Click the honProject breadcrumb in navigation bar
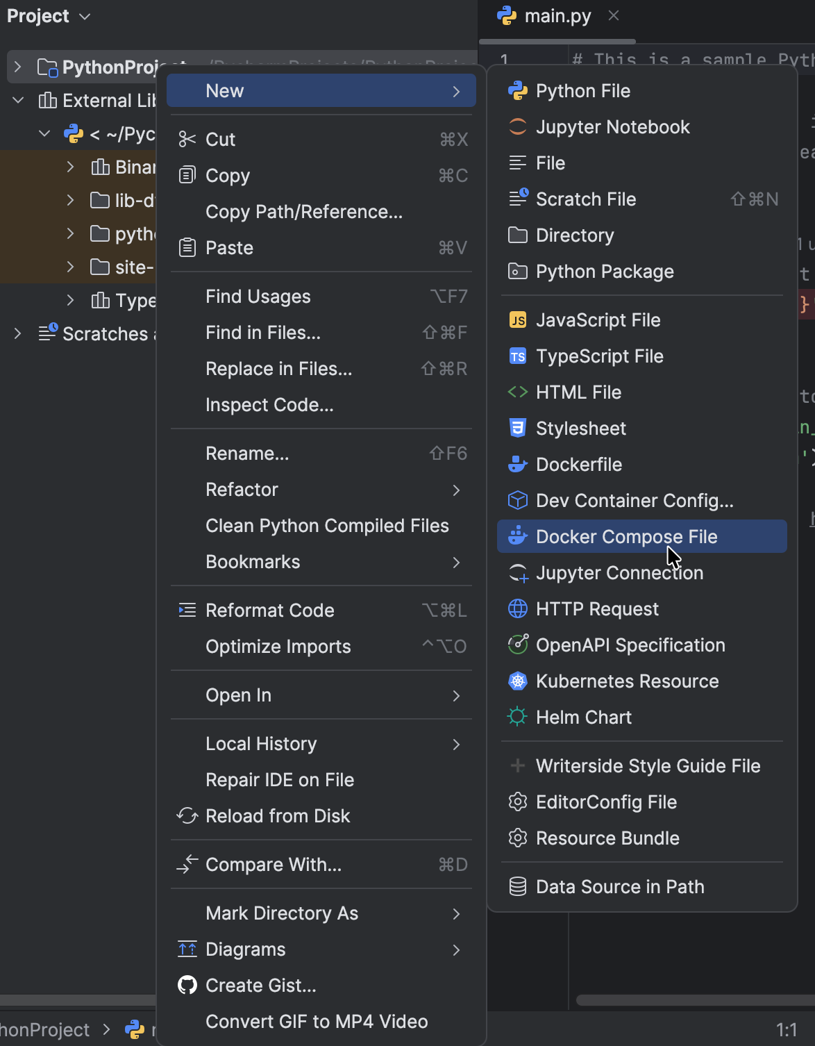815x1046 pixels. [x=44, y=1029]
